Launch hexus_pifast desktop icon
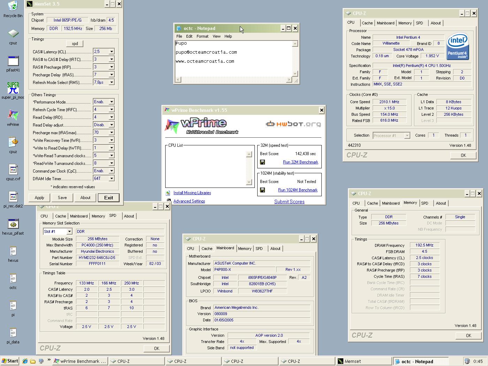This screenshot has width=488, height=366. (x=13, y=224)
